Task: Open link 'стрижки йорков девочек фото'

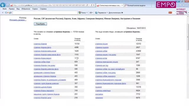Action: [46, 69]
